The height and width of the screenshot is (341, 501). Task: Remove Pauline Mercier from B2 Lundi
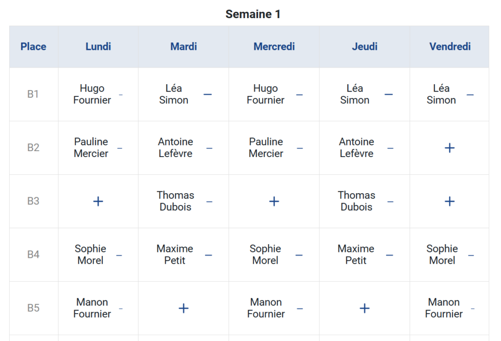click(x=120, y=148)
